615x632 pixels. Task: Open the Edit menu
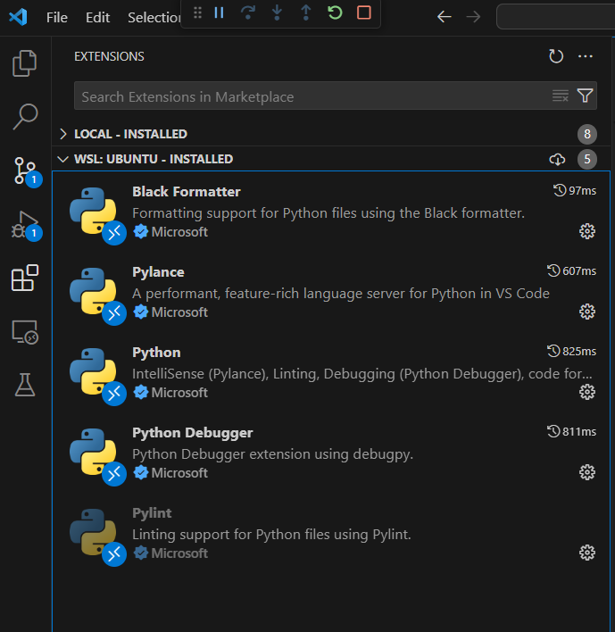[97, 17]
